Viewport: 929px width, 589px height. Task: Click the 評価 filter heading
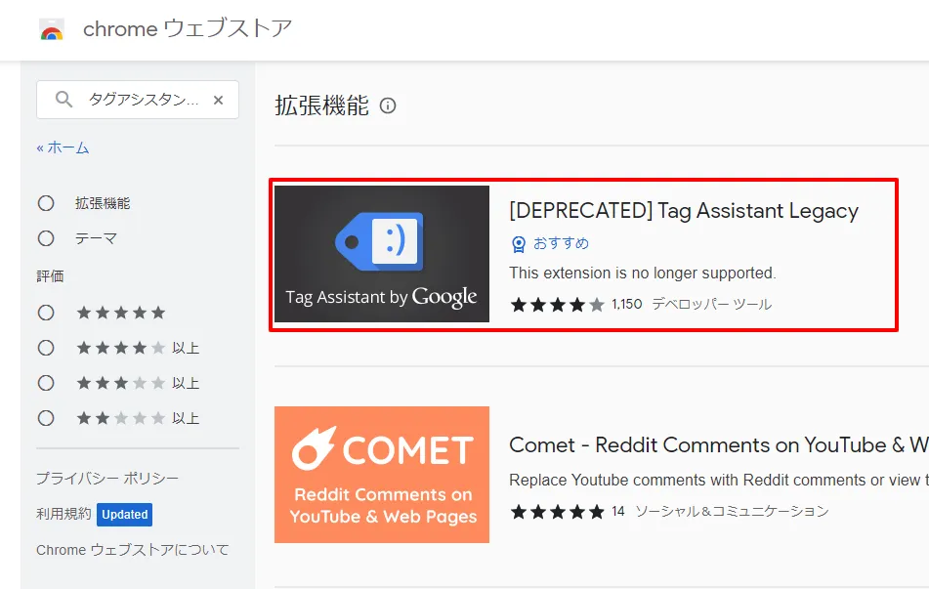pyautogui.click(x=50, y=276)
